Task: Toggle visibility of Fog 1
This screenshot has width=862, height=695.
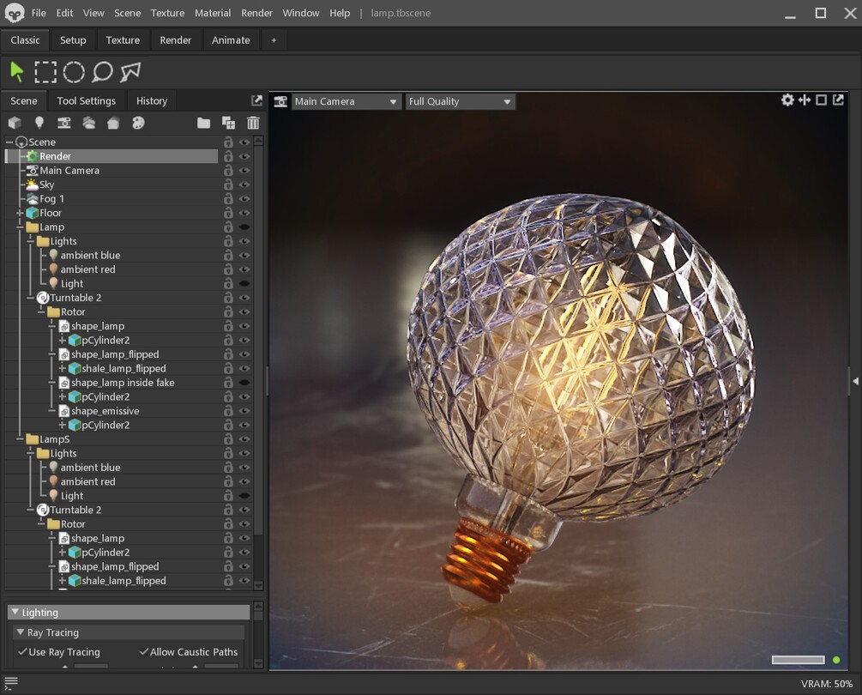Action: (x=244, y=198)
